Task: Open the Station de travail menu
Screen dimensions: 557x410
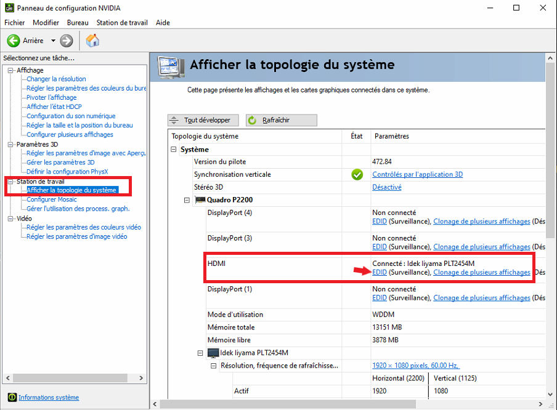Action: pos(122,23)
